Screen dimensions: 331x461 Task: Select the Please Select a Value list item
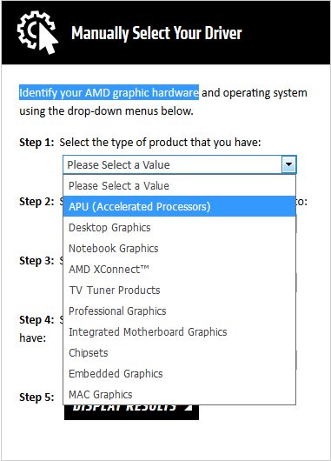[x=179, y=185]
